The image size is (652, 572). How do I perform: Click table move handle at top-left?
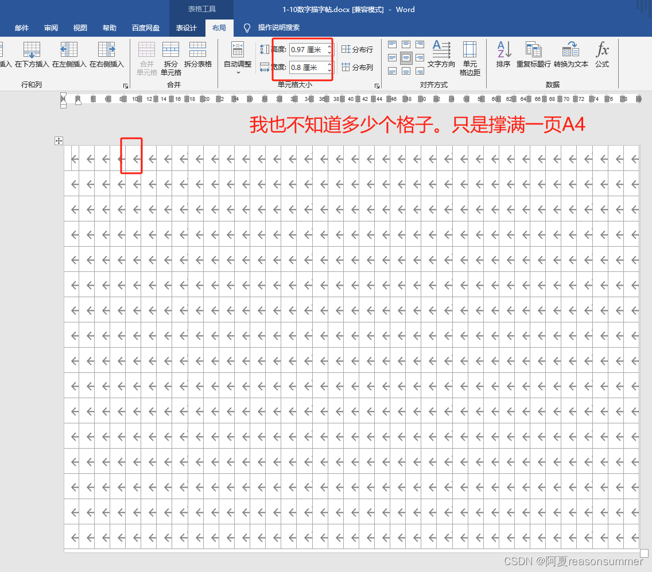pyautogui.click(x=59, y=141)
